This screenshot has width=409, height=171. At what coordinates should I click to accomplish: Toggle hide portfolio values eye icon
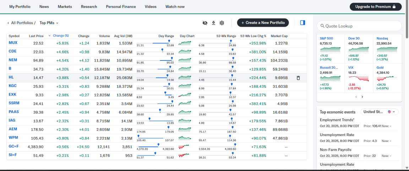(x=205, y=23)
